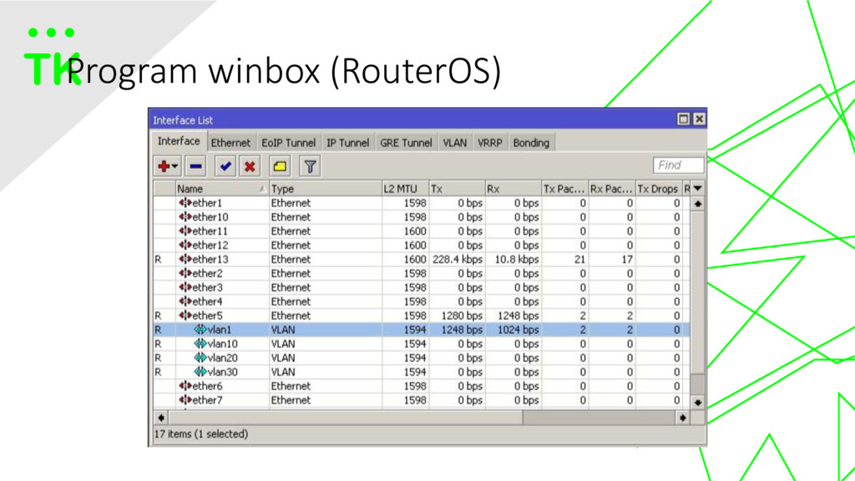Screen dimensions: 855x481
Task: Select the ether3 row name
Action: click(207, 288)
